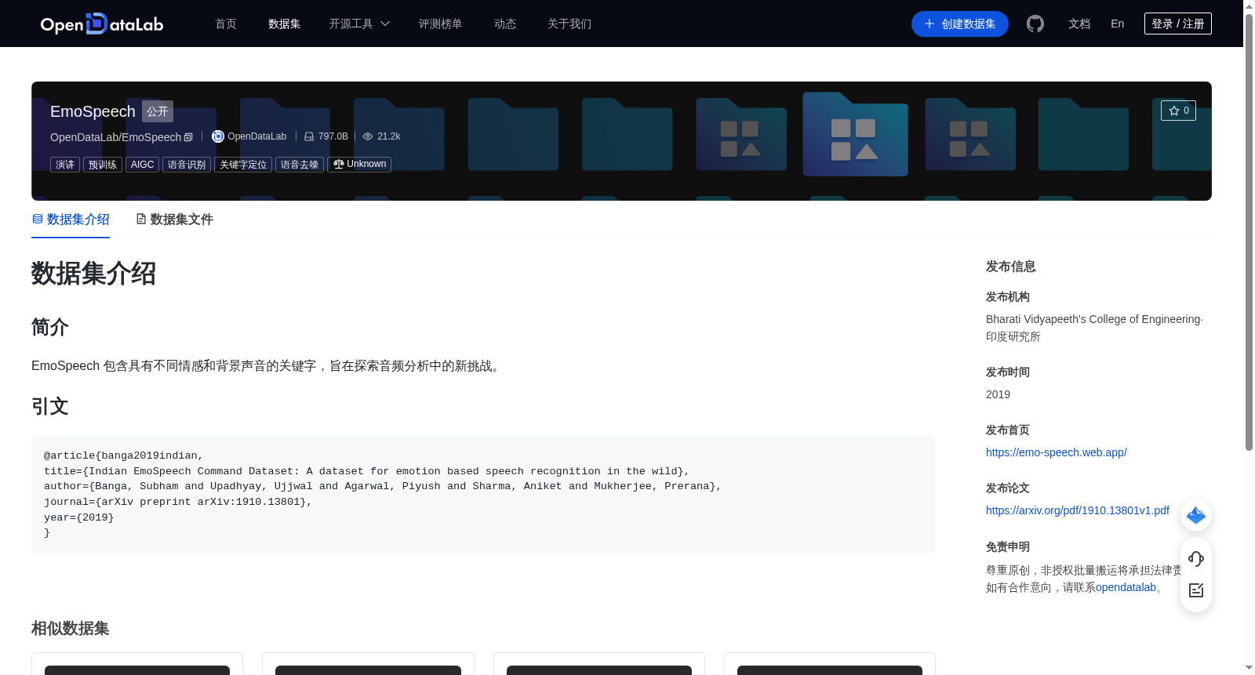This screenshot has height=675, width=1255.
Task: Click the BibTeX citation code block
Action: coord(483,495)
